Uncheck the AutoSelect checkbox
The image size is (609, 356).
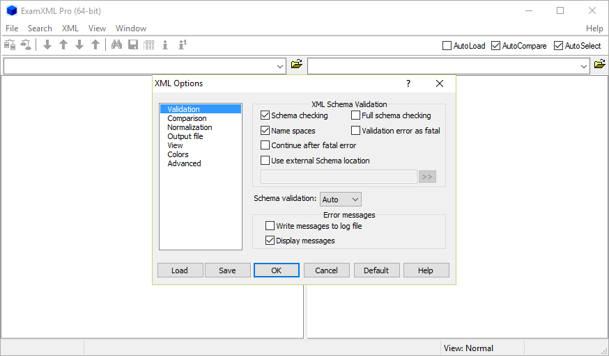558,46
